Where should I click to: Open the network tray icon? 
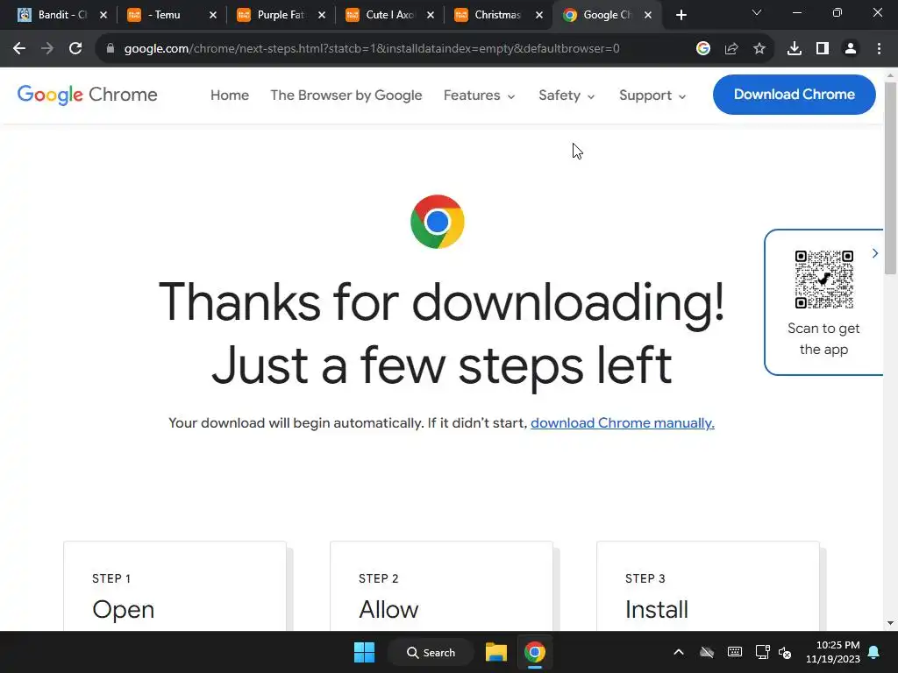762,652
